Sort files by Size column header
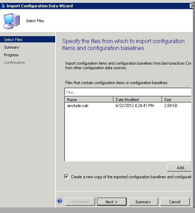195x213 pixels. click(177, 100)
